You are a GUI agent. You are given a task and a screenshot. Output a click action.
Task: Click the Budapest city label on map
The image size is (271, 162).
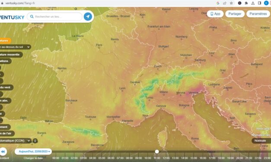[x=257, y=64]
